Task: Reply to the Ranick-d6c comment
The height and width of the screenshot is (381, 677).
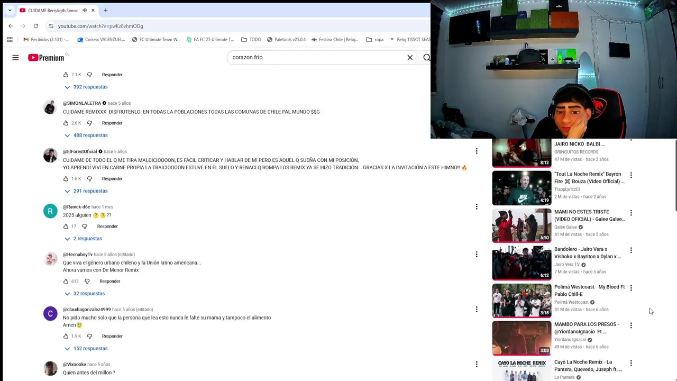Action: click(x=107, y=226)
